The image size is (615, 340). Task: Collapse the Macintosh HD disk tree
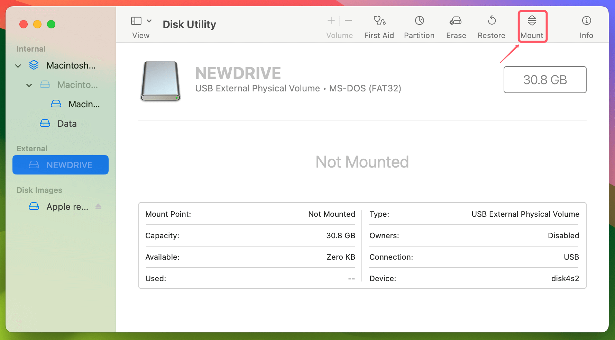coord(18,65)
